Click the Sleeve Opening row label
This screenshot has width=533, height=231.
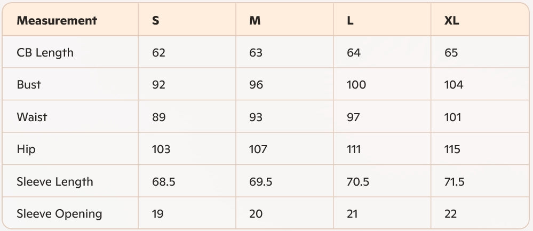click(59, 214)
